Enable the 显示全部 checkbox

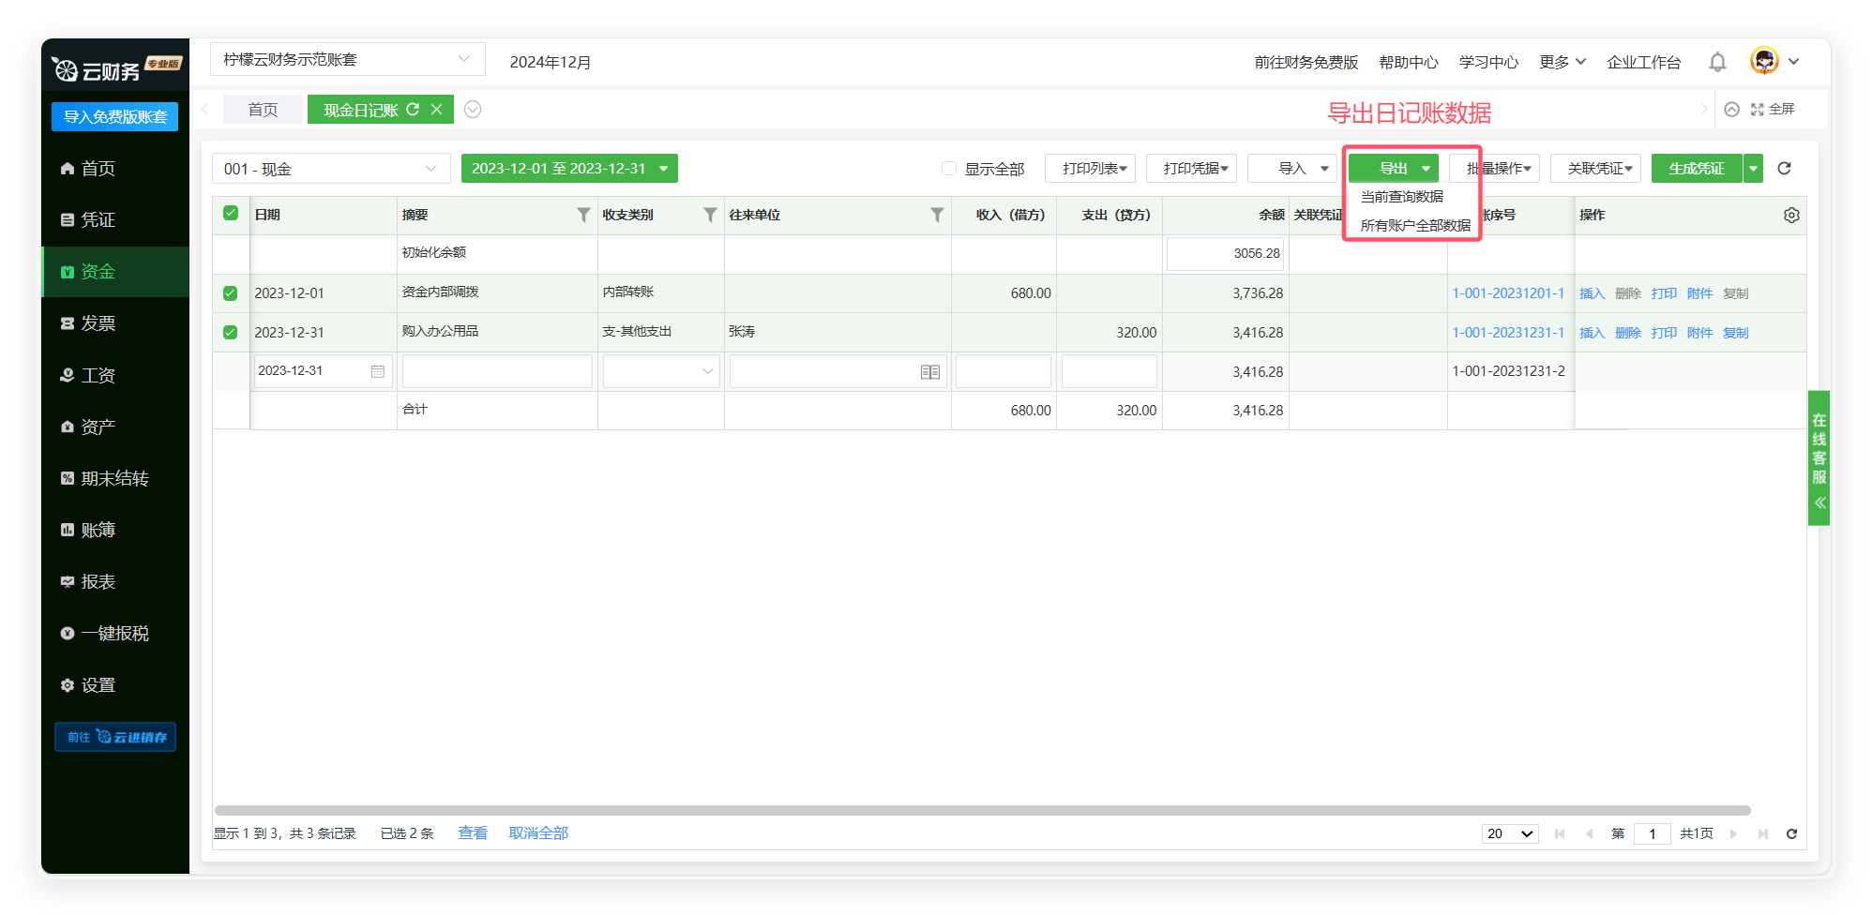(x=949, y=169)
